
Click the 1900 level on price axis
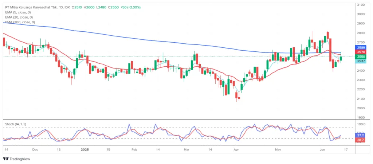click(x=361, y=118)
